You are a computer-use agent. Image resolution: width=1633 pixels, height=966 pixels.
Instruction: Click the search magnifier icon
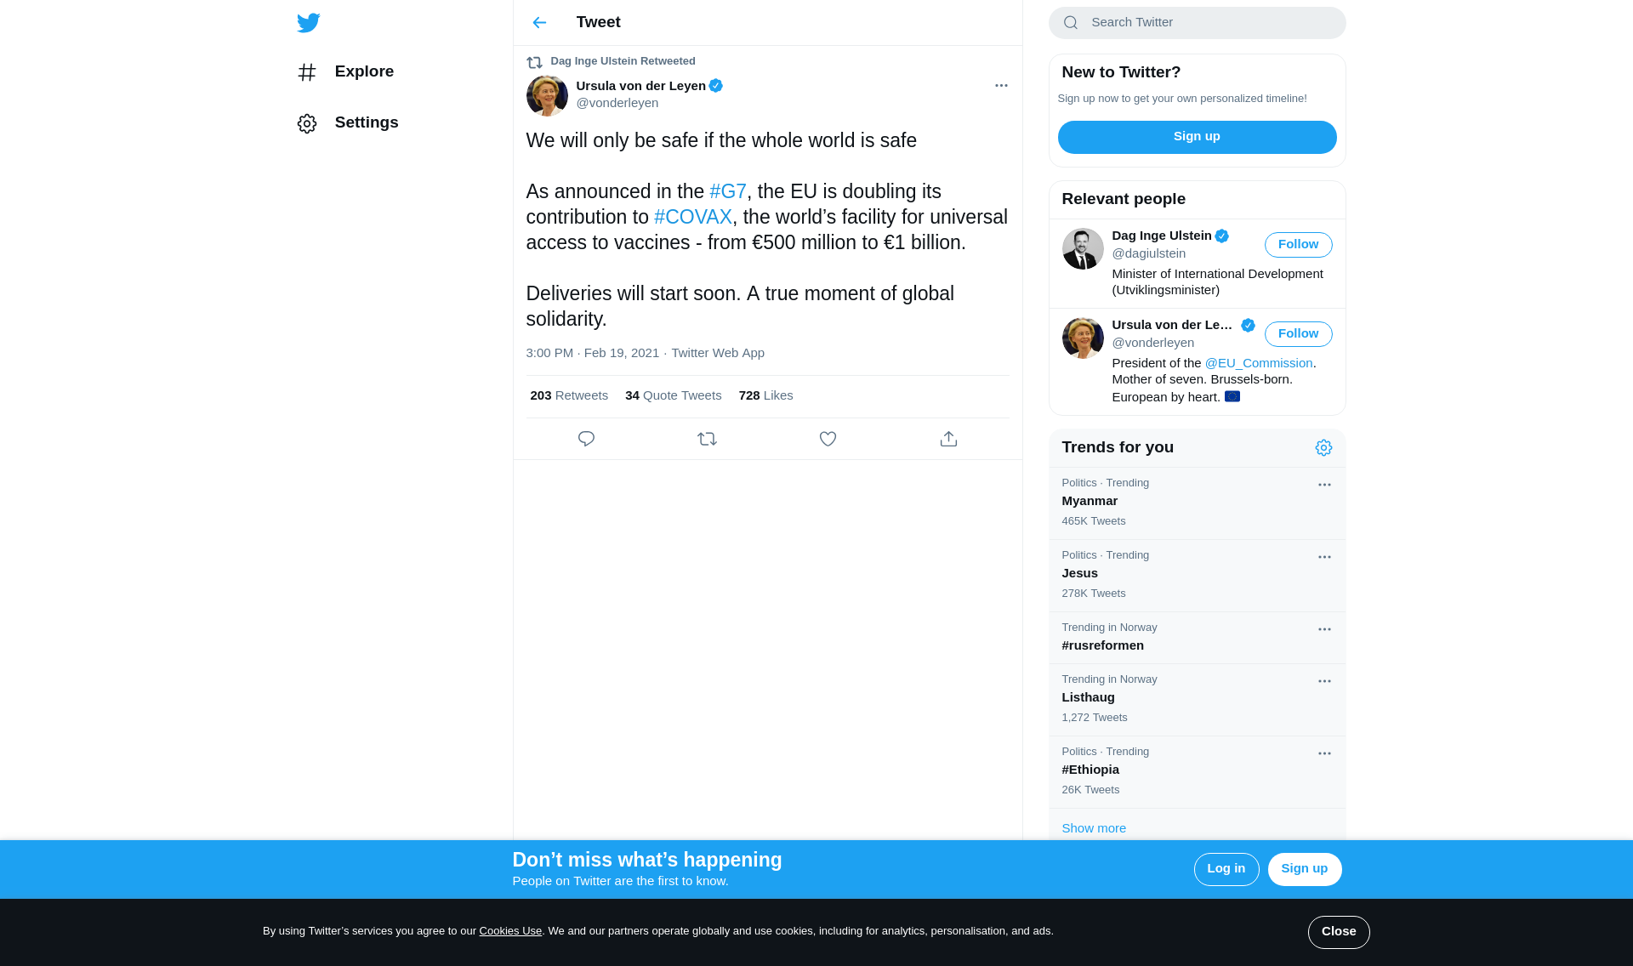1071,23
